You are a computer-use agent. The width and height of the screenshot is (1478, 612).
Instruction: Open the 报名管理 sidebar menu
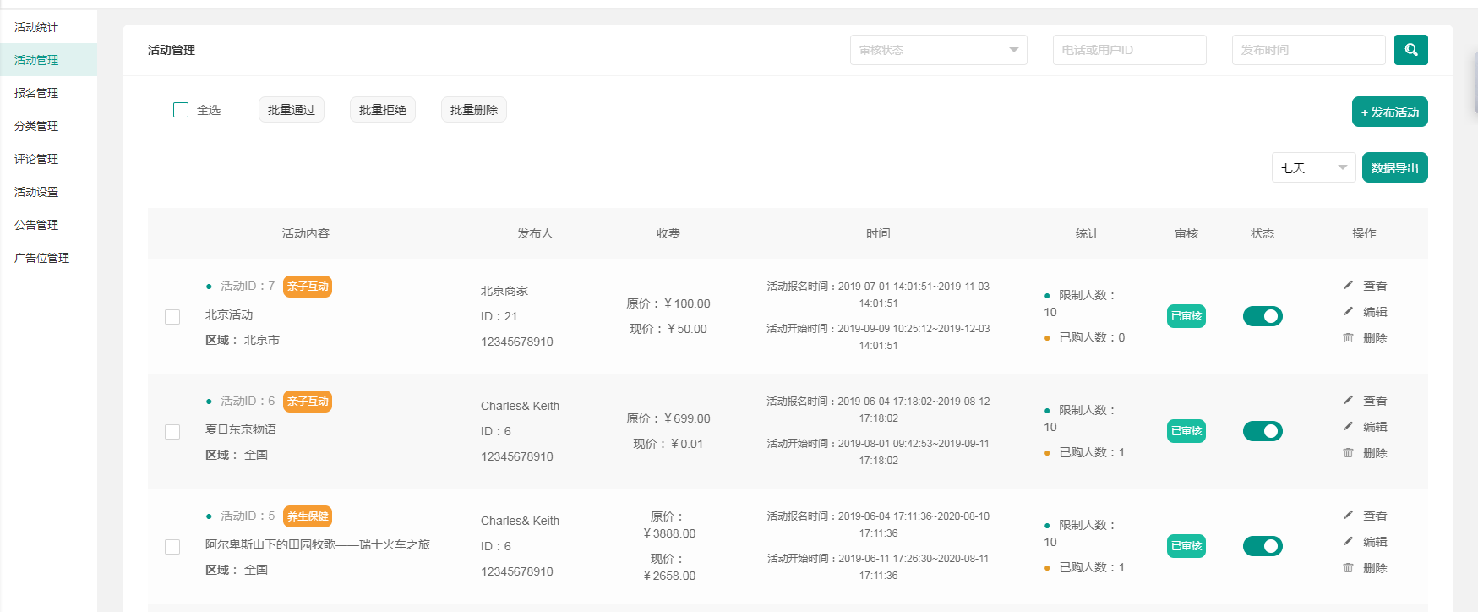tap(36, 93)
